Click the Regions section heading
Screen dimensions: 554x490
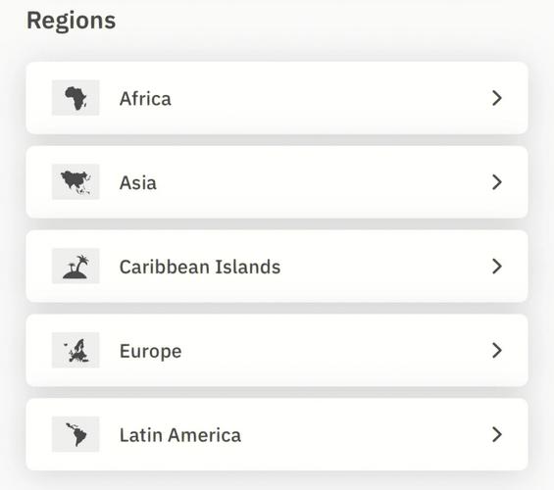click(71, 22)
